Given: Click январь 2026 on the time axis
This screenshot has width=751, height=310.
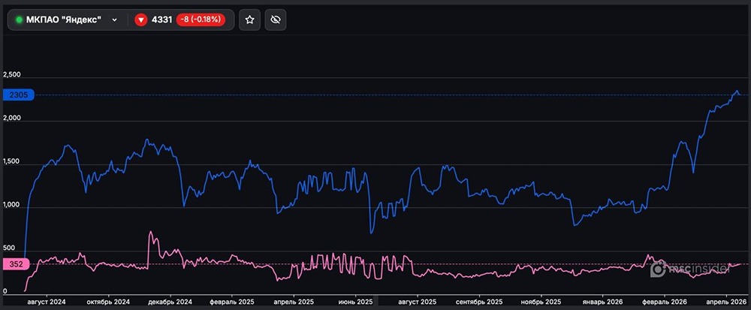Looking at the screenshot, I should tap(605, 301).
